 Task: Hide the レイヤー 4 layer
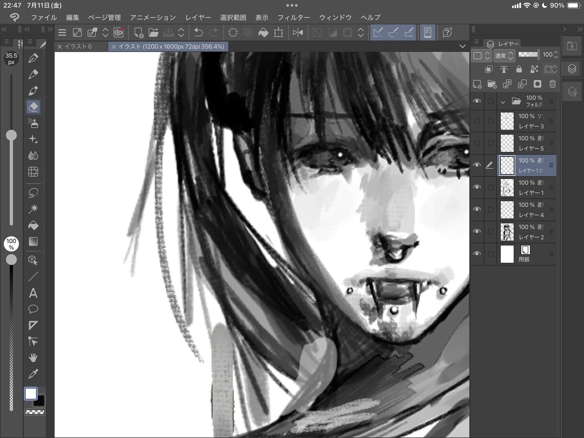477,209
